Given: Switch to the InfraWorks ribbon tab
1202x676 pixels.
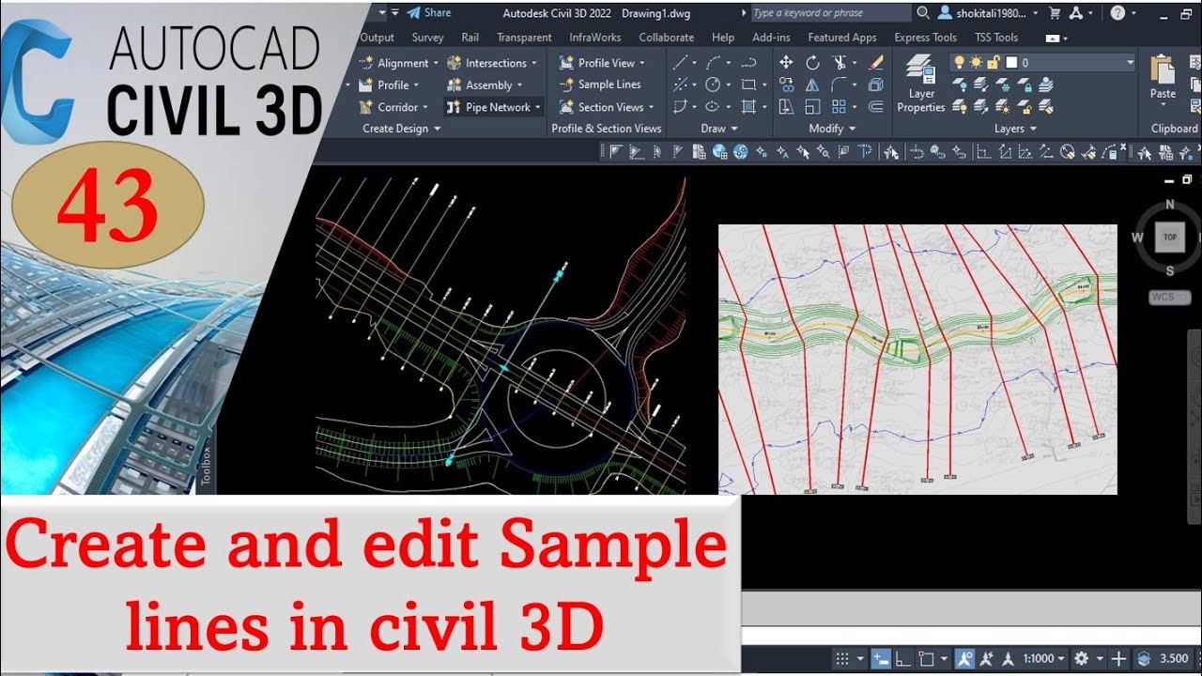Looking at the screenshot, I should coord(595,38).
